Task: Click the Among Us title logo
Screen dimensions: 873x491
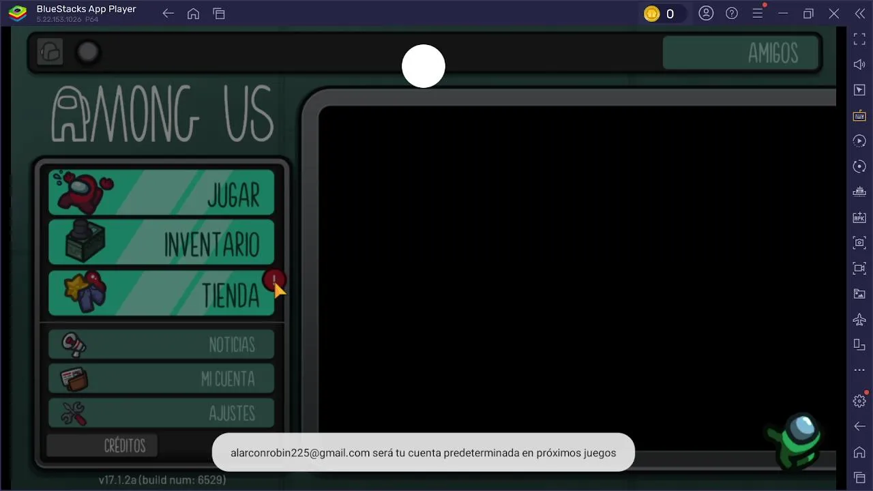Action: point(162,114)
